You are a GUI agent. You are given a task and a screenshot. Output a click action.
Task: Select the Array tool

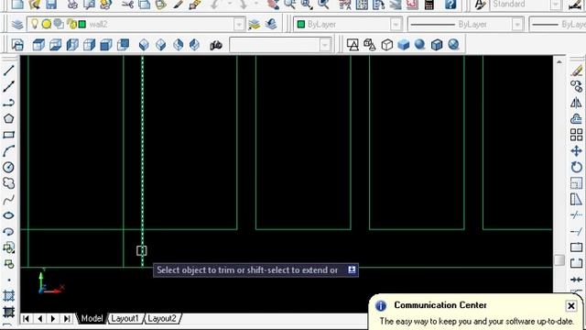576,135
